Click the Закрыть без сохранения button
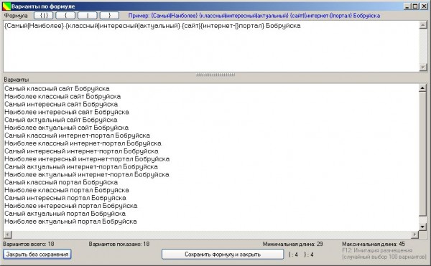The image size is (431, 266). 37,255
